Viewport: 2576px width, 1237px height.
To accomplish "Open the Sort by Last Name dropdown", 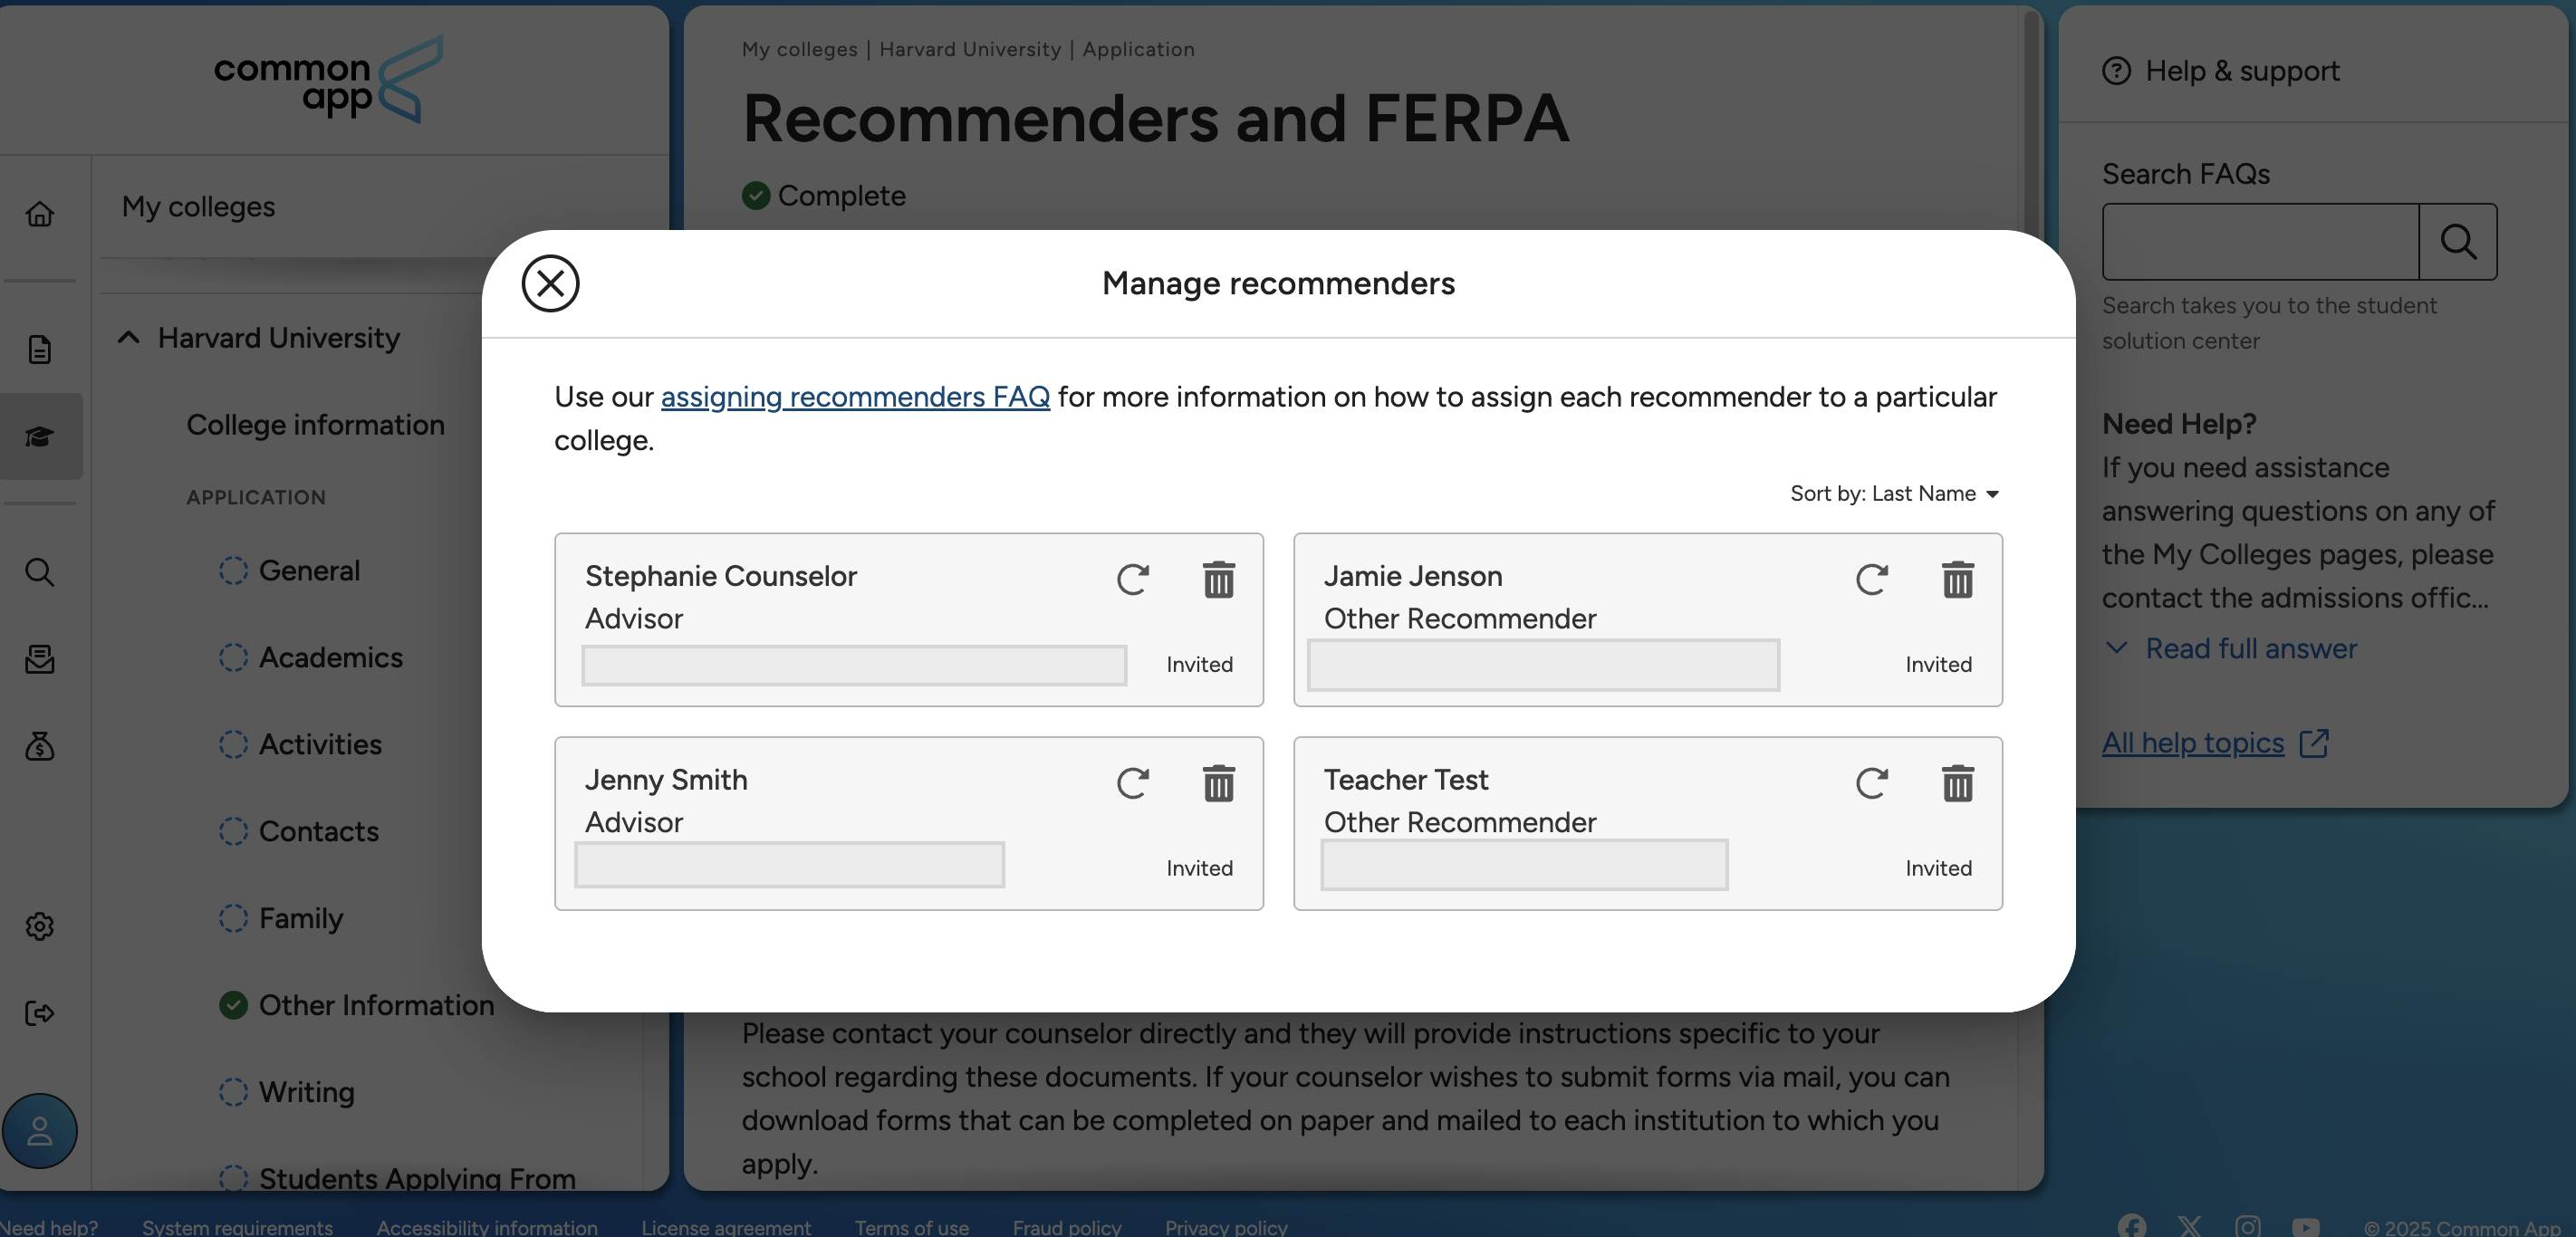I will coord(1894,493).
